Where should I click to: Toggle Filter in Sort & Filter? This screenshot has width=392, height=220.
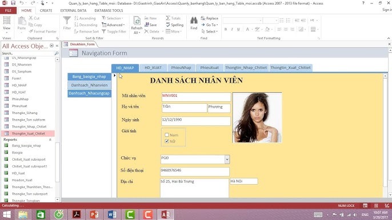(x=114, y=31)
